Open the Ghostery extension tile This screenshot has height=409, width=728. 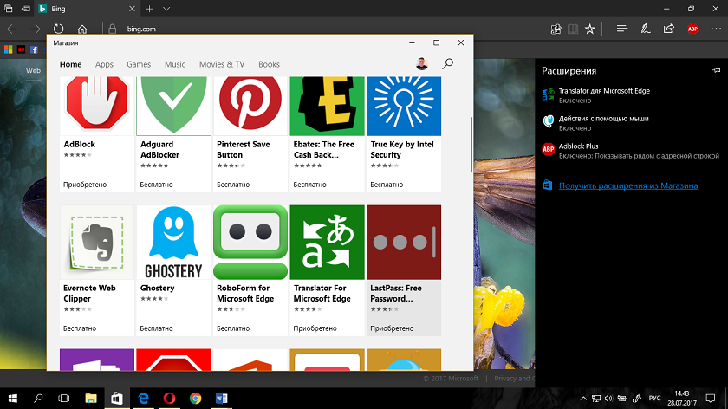(173, 270)
